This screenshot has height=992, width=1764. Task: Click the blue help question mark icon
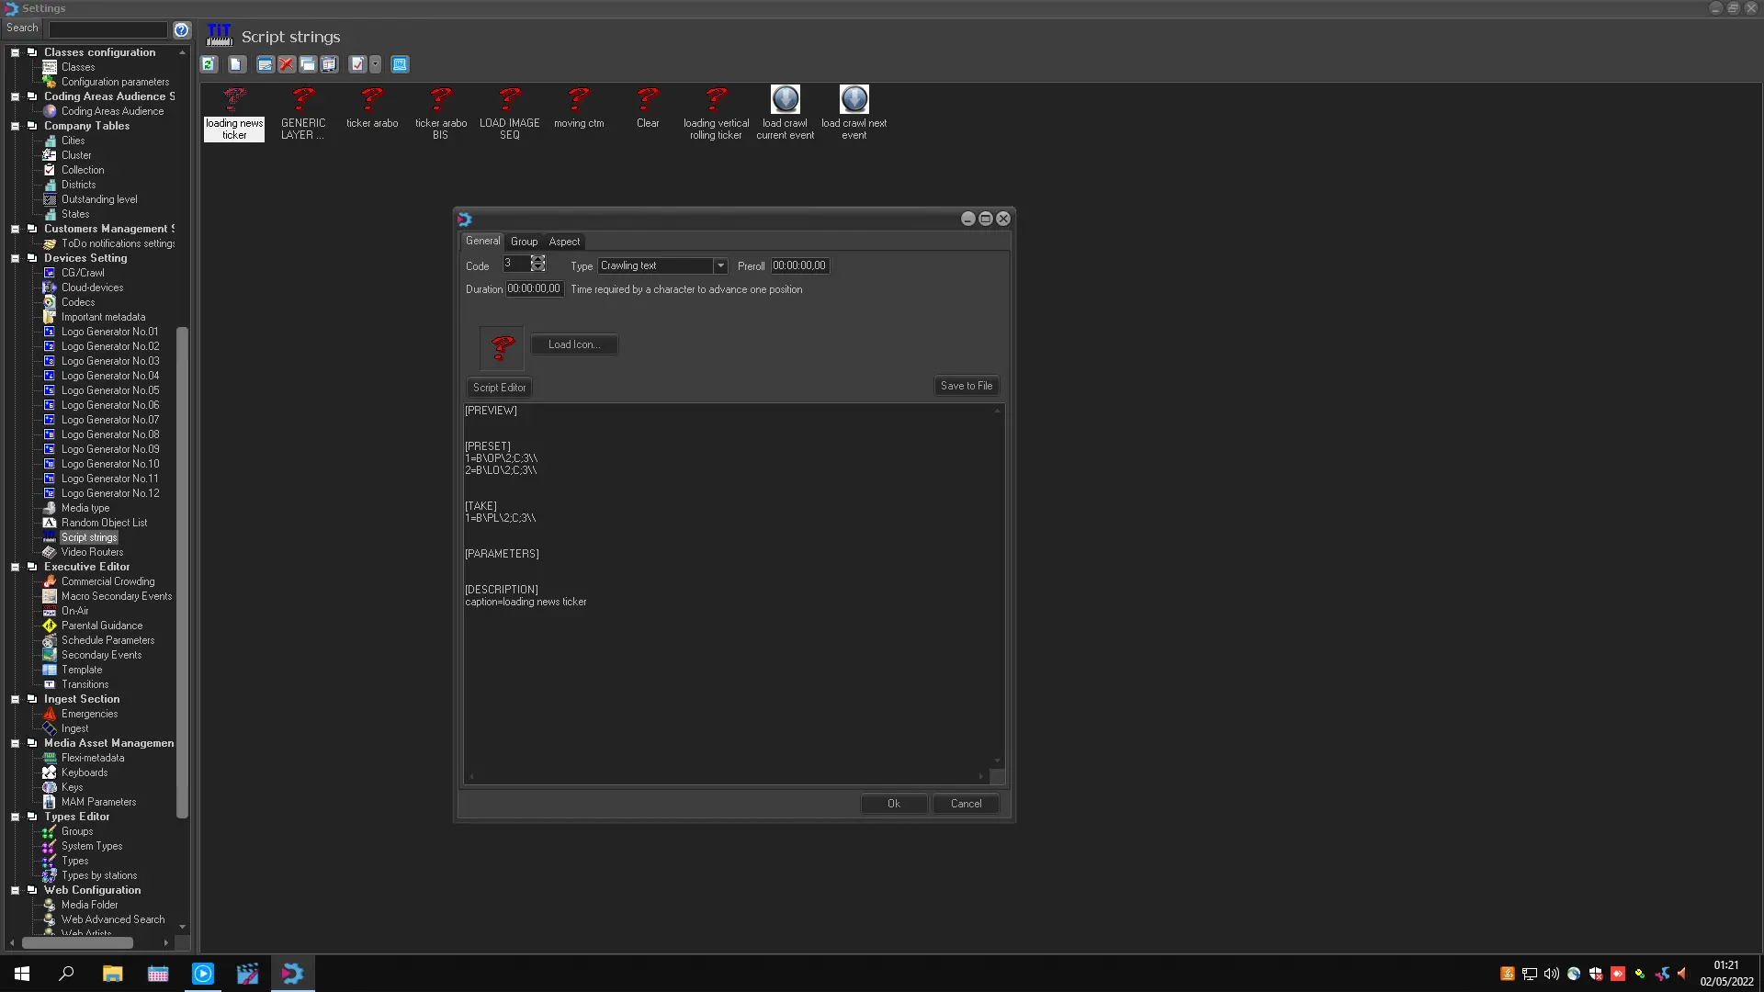[181, 29]
